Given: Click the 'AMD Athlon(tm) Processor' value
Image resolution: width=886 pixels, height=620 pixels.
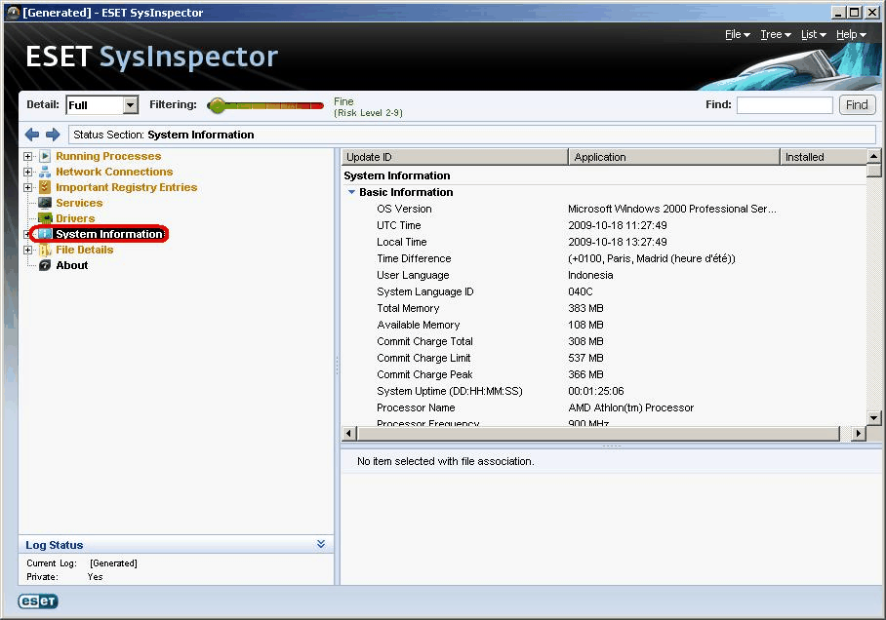Looking at the screenshot, I should click(630, 407).
